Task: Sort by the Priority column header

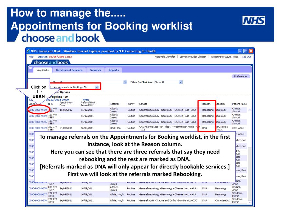Action: tap(130, 104)
